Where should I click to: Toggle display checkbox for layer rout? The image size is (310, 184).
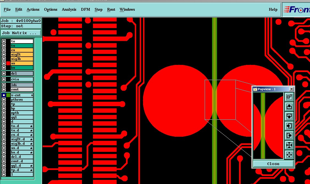point(4,90)
